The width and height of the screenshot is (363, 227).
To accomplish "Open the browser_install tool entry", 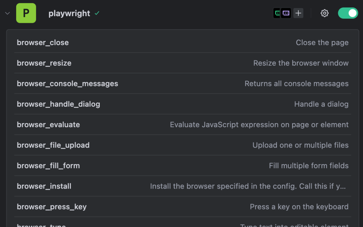I will coord(44,186).
